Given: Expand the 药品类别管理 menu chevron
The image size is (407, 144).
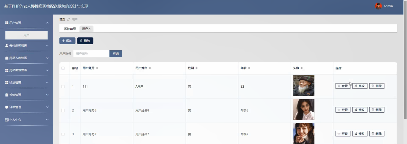Looking at the screenshot, I should pos(47,70).
